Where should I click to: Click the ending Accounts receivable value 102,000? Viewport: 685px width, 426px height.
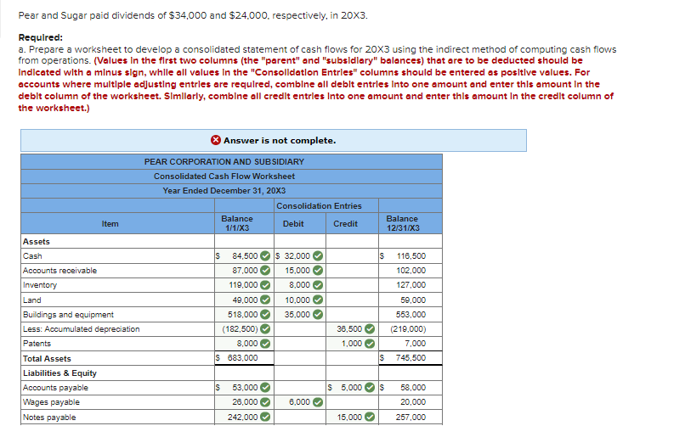click(411, 271)
